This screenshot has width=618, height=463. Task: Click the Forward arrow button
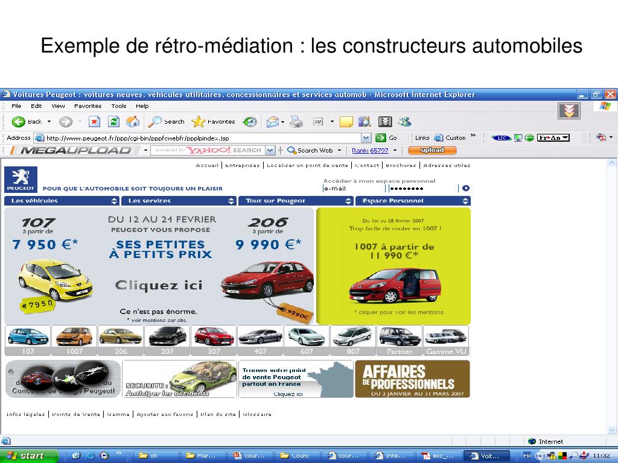tap(66, 122)
